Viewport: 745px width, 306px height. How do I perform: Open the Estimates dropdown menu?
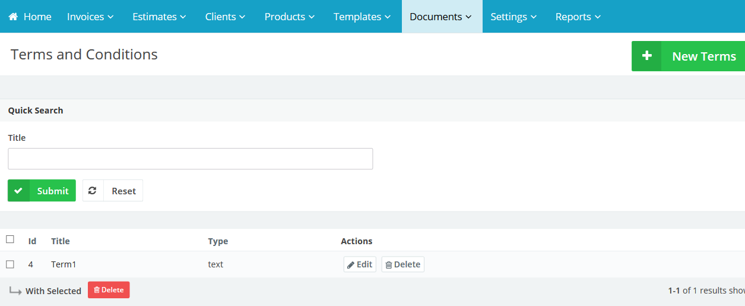[159, 17]
